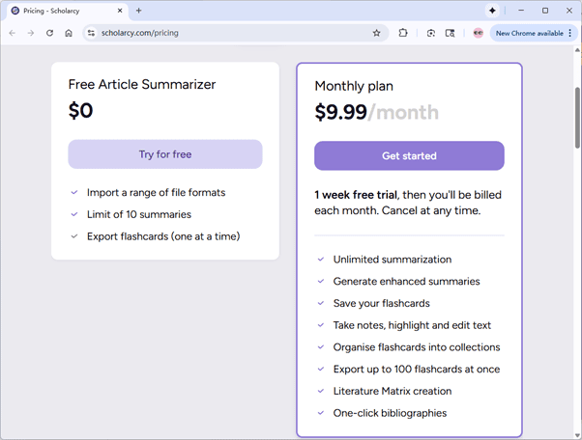Click the page vertical scrollbar thumb
This screenshot has width=582, height=440.
point(577,116)
